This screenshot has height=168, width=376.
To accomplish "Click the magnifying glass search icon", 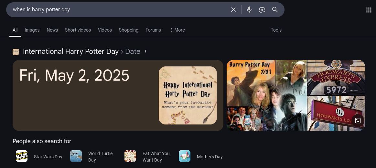I will point(275,10).
